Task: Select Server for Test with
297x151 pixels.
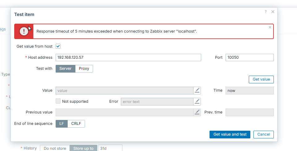Action: 65,69
